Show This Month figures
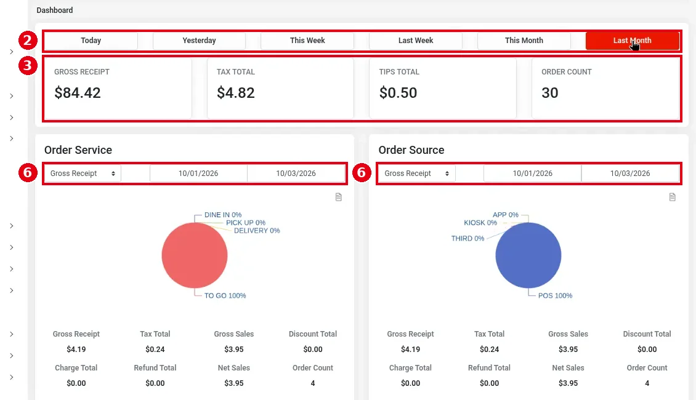 click(x=524, y=41)
